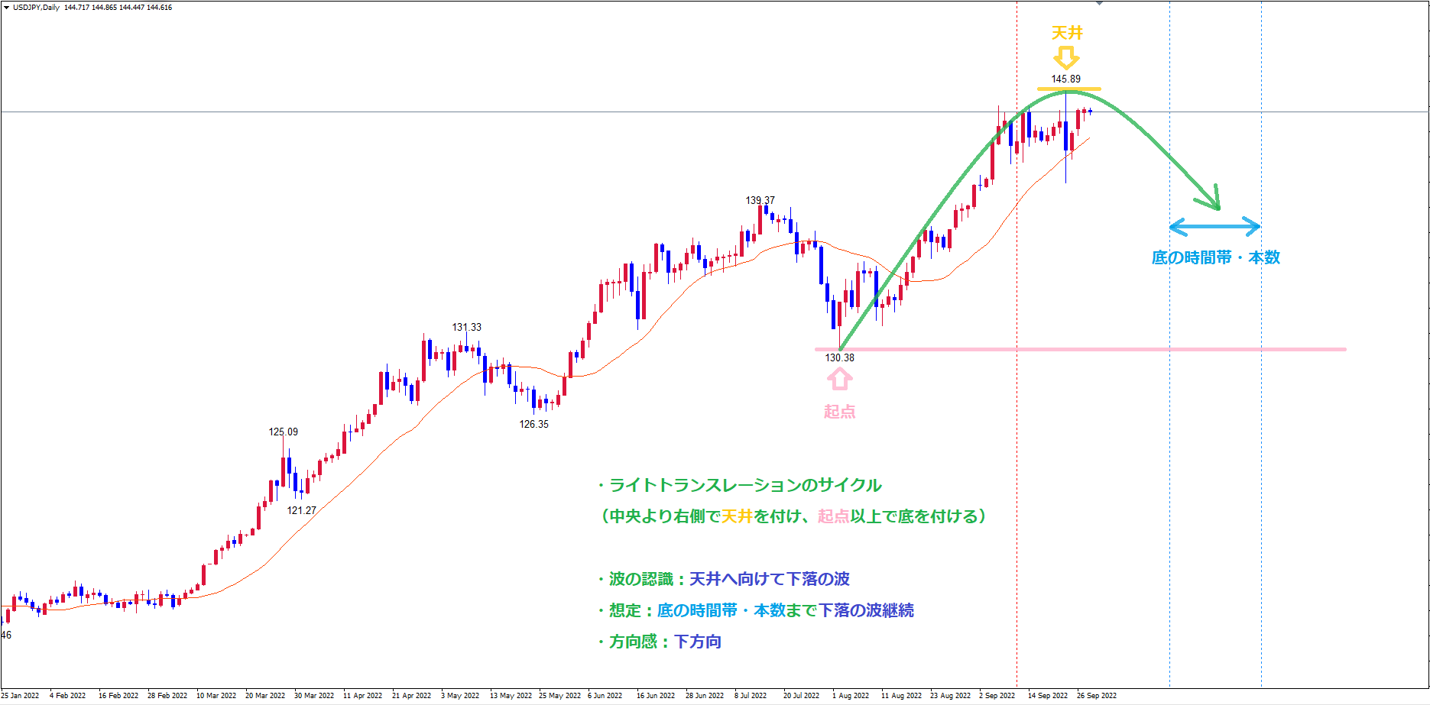Image resolution: width=1430 pixels, height=705 pixels.
Task: Click the pink up arrow above 起点
Action: pyautogui.click(x=839, y=379)
